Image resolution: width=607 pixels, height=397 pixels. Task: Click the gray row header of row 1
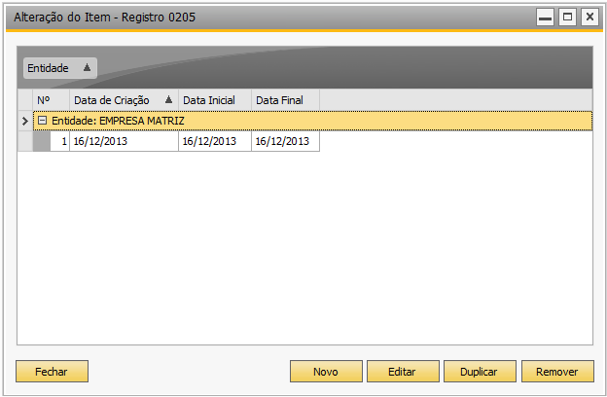[42, 141]
